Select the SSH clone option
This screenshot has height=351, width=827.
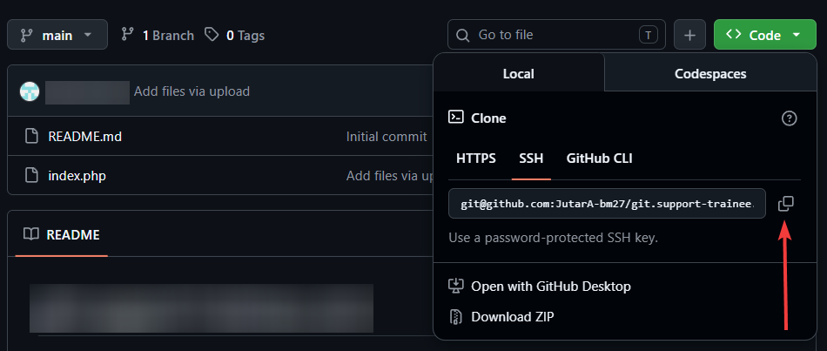[x=531, y=159]
